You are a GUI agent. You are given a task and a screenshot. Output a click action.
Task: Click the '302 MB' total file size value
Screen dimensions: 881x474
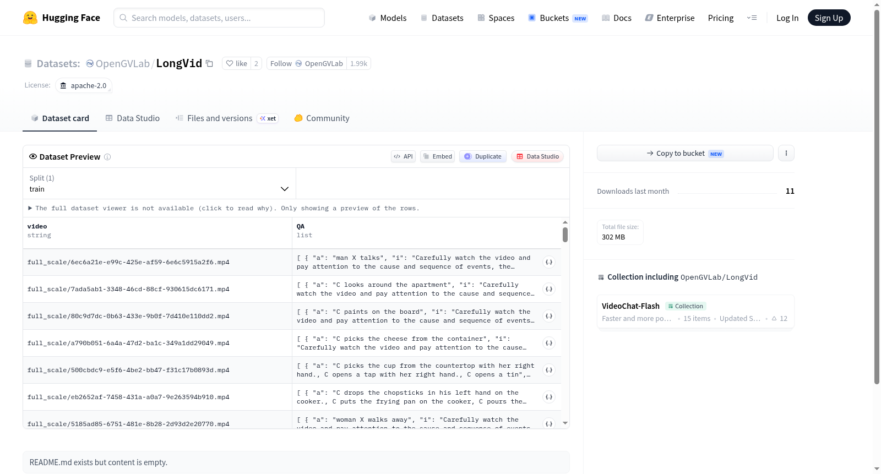pos(613,237)
